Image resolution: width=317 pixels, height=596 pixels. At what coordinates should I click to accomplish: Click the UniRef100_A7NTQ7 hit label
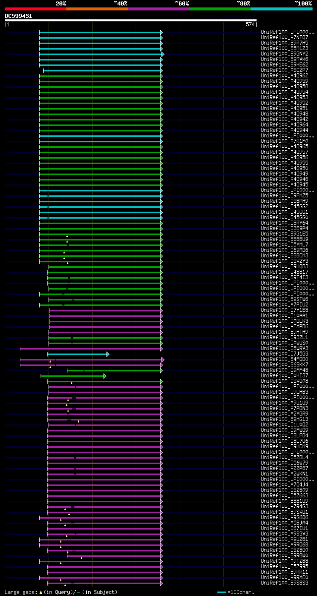pyautogui.click(x=284, y=37)
